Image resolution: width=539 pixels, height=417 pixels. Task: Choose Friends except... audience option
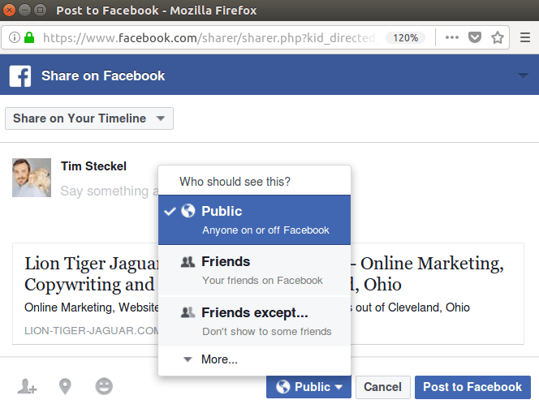click(254, 321)
